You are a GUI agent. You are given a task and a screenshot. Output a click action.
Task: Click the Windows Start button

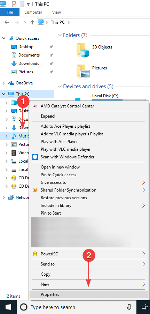tap(8, 307)
